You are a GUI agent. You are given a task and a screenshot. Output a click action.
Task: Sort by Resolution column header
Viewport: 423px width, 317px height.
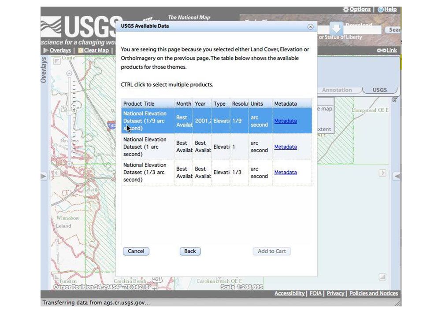click(239, 103)
